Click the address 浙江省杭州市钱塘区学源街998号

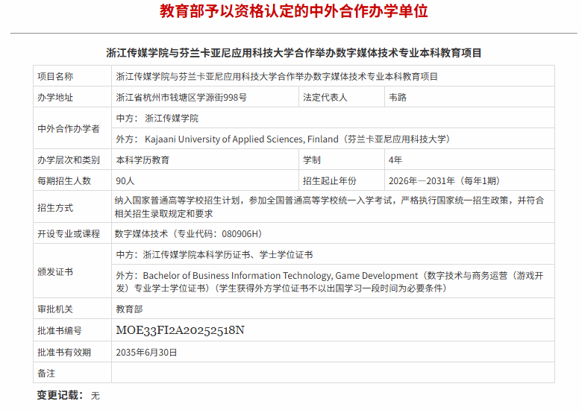tap(181, 97)
